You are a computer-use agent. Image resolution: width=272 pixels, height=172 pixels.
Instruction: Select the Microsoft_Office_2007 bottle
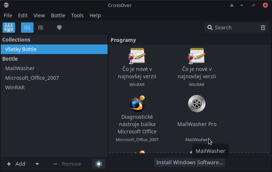54,78
